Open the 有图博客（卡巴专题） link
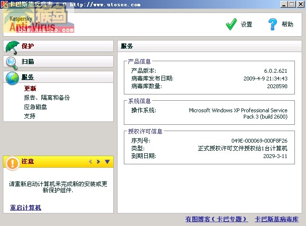Screen dimensions: 306x226 (x=217, y=219)
